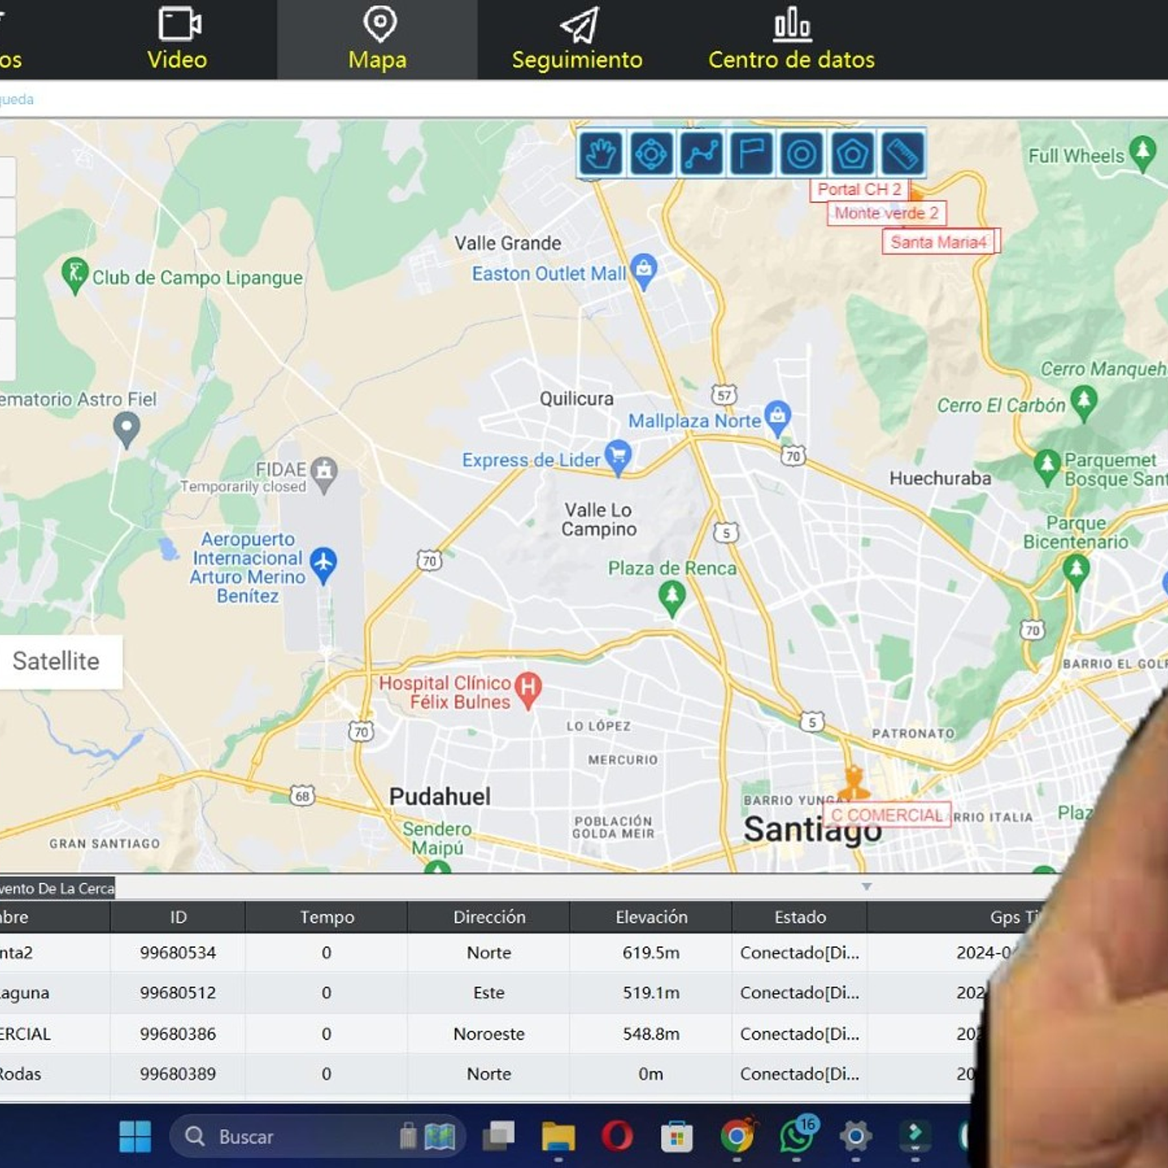Click the Estado column header
Image resolution: width=1168 pixels, height=1168 pixels.
point(799,917)
